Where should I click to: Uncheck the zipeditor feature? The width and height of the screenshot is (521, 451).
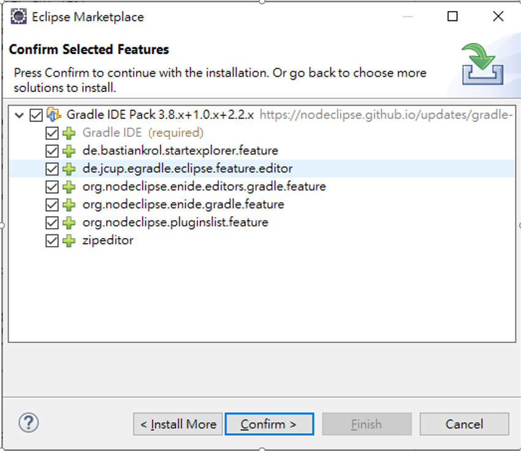52,240
